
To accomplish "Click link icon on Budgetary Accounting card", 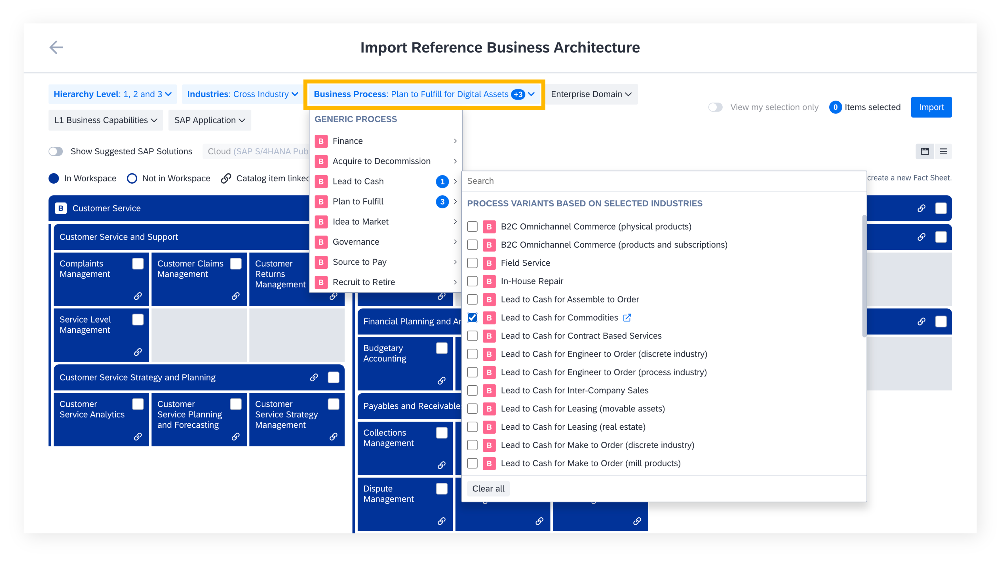I will 441,381.
